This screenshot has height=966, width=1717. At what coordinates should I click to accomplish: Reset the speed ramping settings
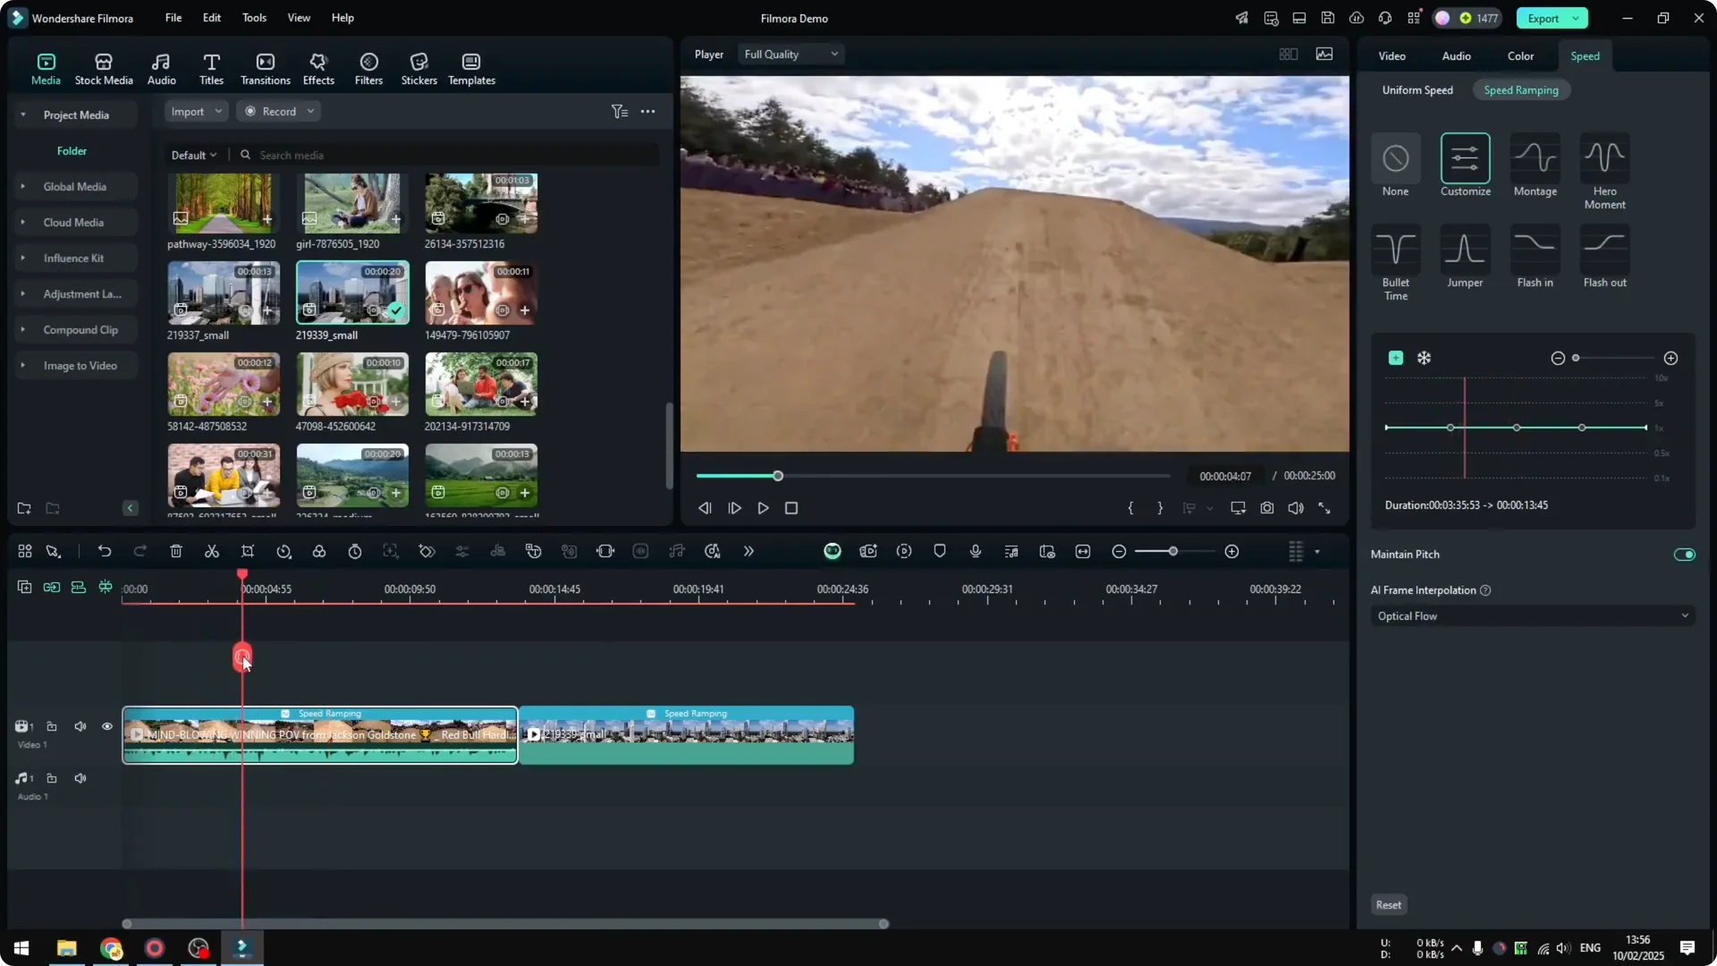tap(1388, 904)
